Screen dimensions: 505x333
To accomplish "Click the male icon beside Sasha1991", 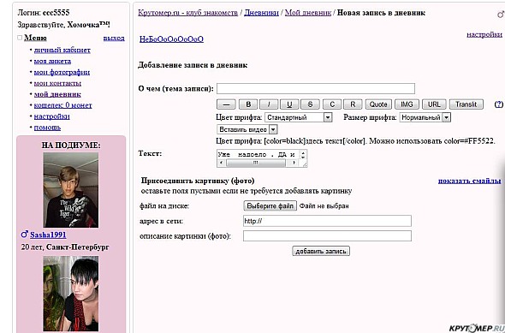I will (x=25, y=235).
